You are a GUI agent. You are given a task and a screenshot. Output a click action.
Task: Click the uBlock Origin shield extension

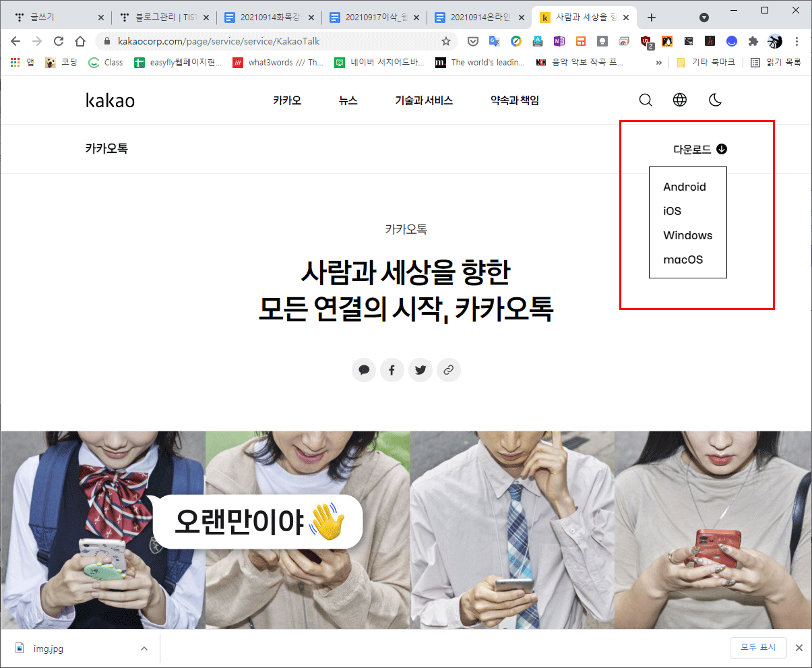point(646,42)
